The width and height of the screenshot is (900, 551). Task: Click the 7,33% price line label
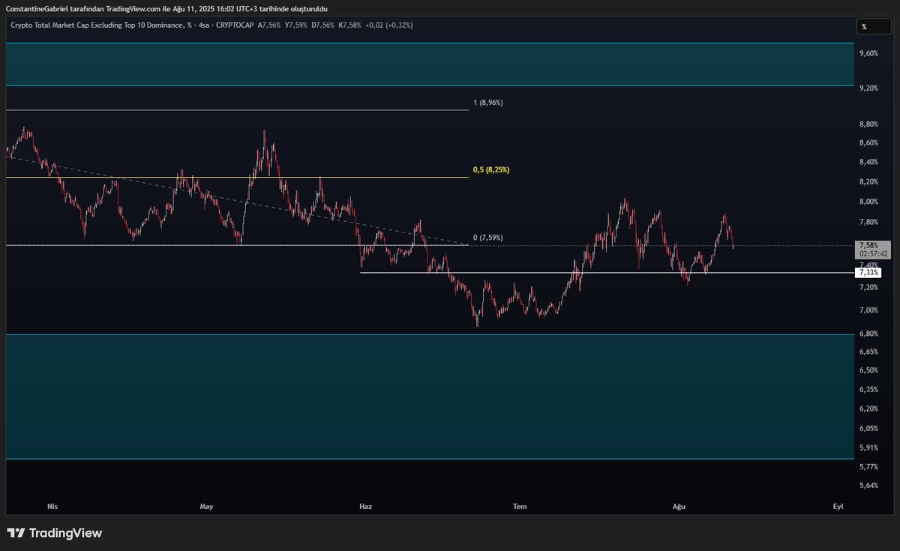coord(870,273)
